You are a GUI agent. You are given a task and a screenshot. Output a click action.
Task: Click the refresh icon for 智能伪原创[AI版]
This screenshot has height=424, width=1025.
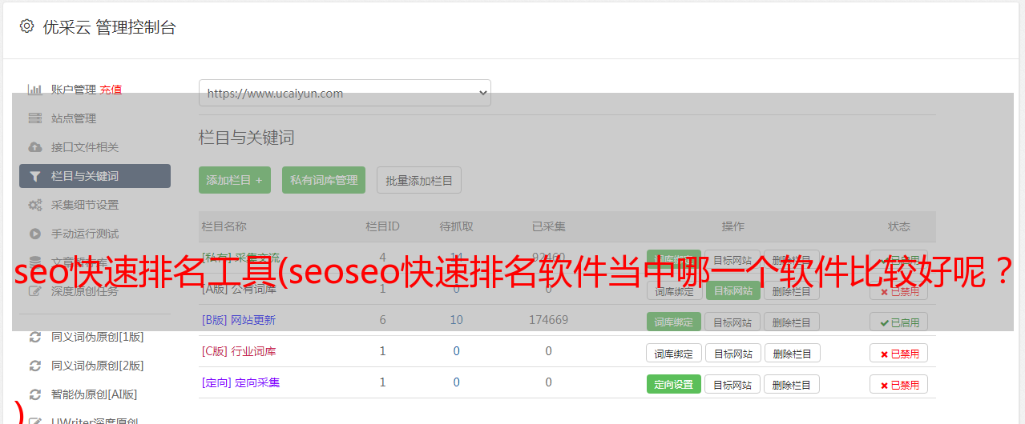[x=34, y=394]
